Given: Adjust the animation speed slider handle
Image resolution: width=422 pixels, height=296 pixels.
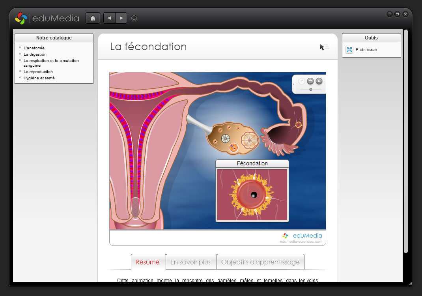Looking at the screenshot, I should (x=311, y=90).
